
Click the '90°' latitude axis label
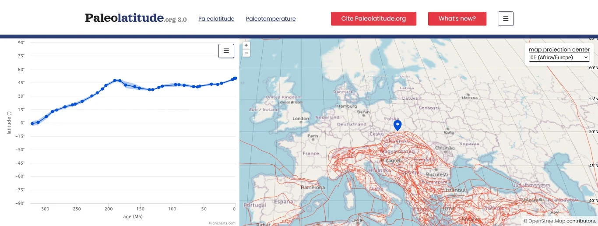21,42
